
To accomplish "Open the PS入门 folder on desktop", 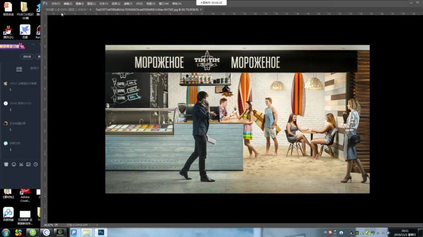I will [x=25, y=10].
